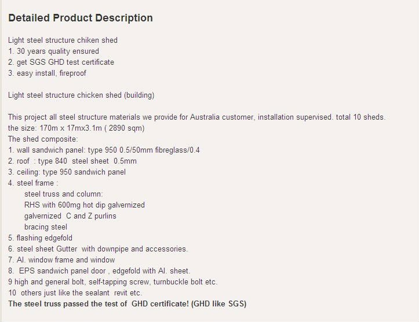This screenshot has height=322, width=419.
Task: Click the size '170m x 17mx3.1m' line
Action: (76, 128)
